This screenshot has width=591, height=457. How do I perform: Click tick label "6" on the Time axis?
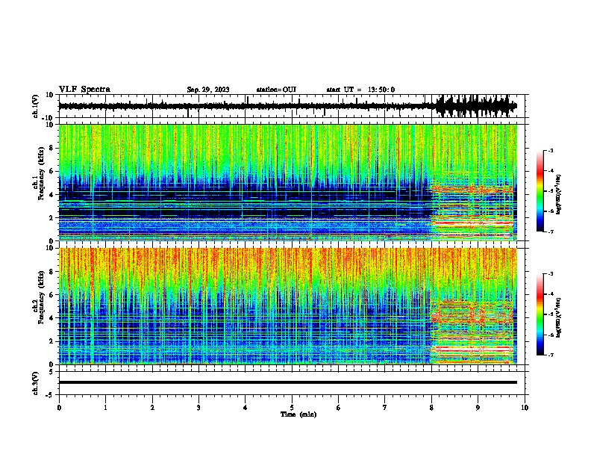pos(339,408)
